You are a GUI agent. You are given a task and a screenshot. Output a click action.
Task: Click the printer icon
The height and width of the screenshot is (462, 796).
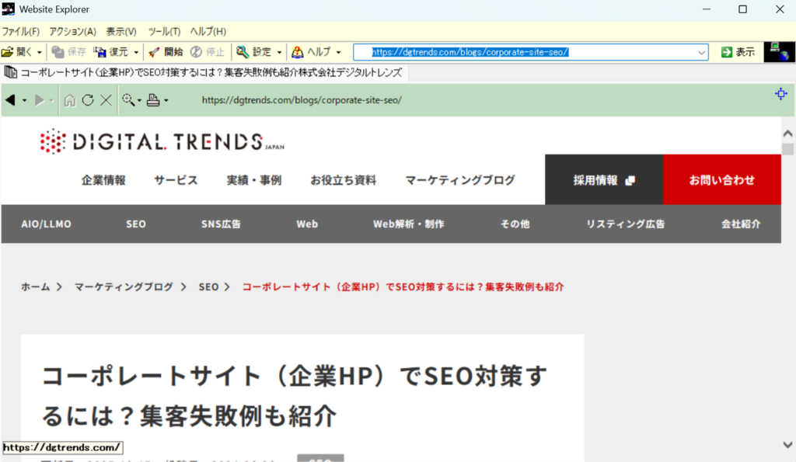coord(153,100)
